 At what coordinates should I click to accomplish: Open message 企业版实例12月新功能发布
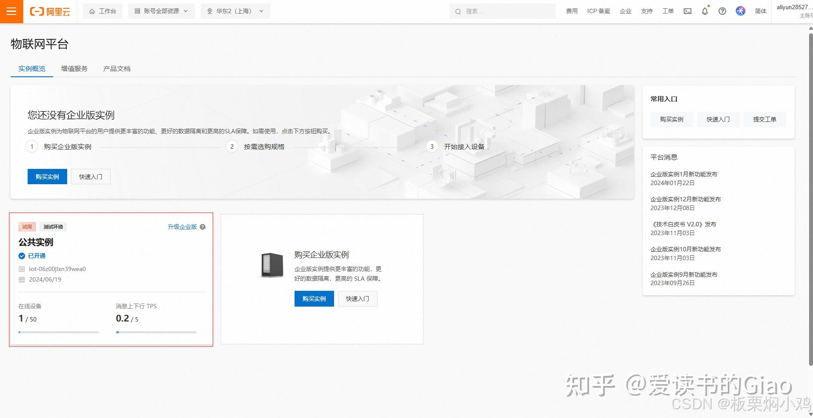click(x=686, y=199)
